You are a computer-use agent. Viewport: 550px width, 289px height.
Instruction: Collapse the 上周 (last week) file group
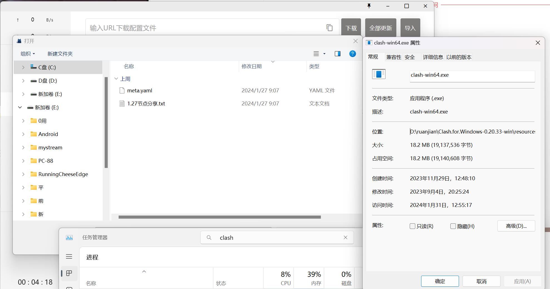coord(116,79)
